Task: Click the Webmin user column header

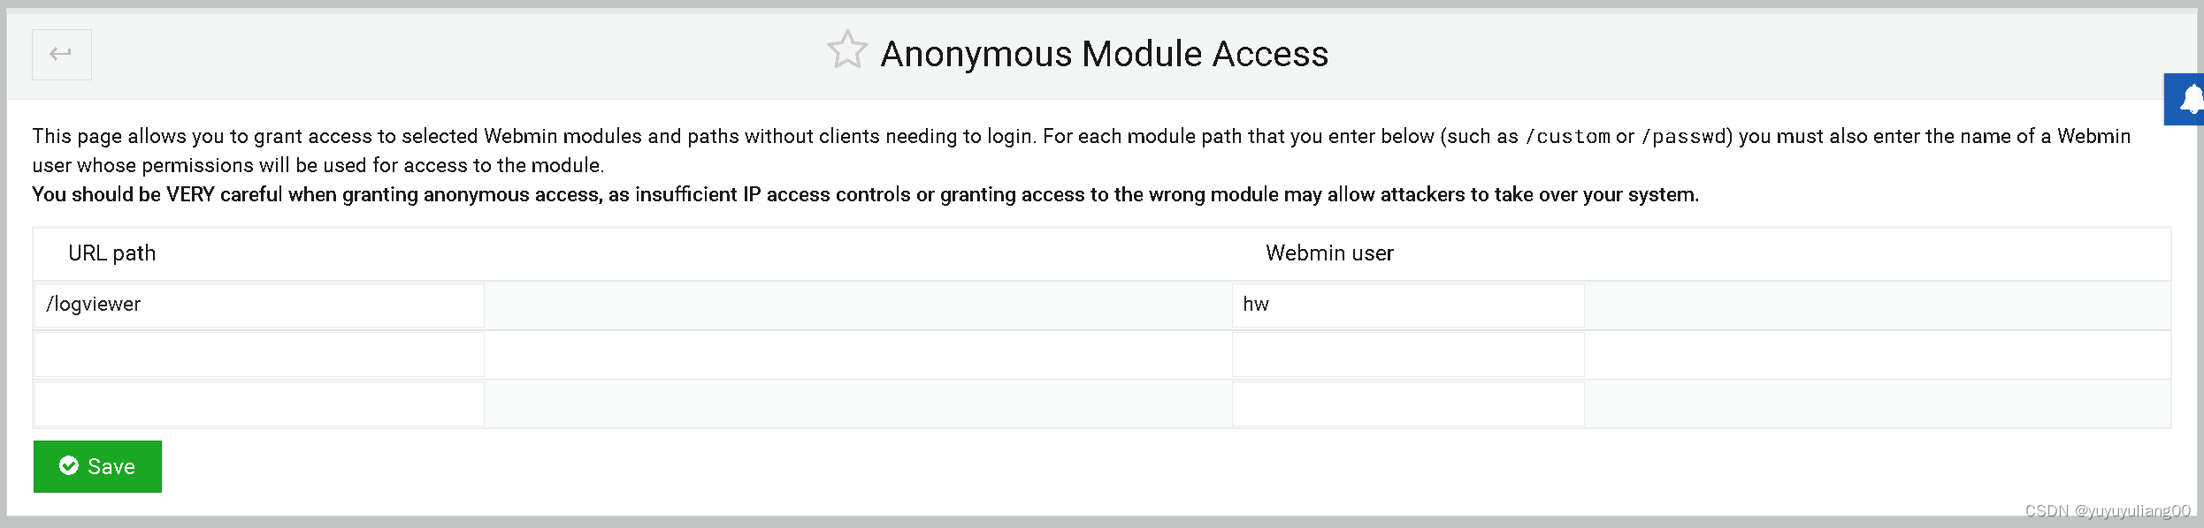Action: (1328, 253)
